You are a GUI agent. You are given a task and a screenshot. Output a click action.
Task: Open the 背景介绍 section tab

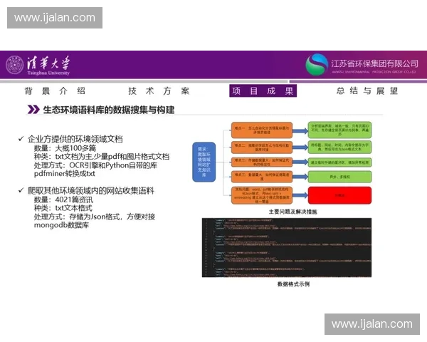[55, 90]
